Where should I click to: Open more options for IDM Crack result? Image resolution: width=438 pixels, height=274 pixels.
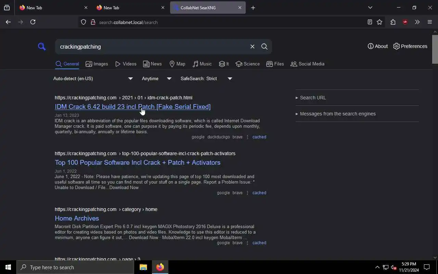(x=247, y=137)
